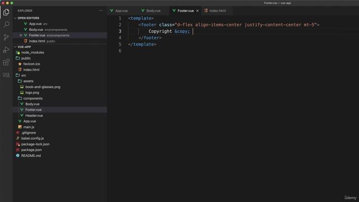
Task: Open package.json file
Action: [31, 150]
